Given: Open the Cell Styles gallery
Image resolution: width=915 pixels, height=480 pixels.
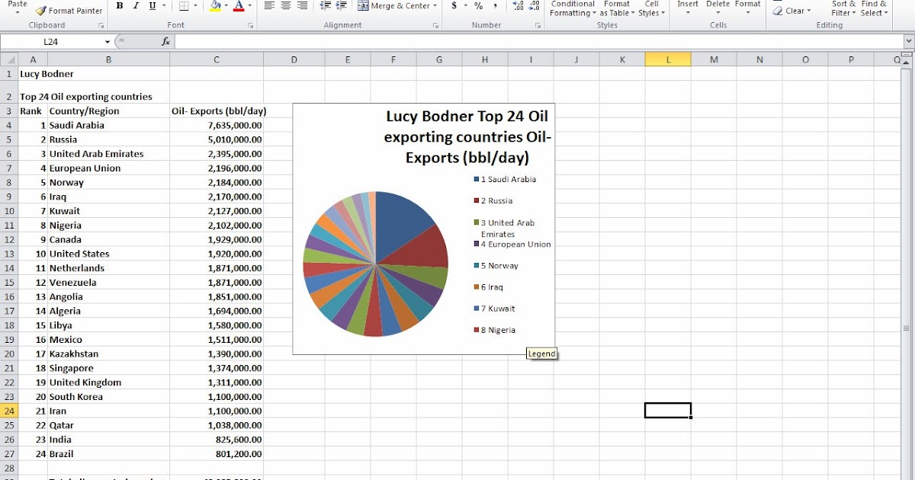Looking at the screenshot, I should coord(650,8).
